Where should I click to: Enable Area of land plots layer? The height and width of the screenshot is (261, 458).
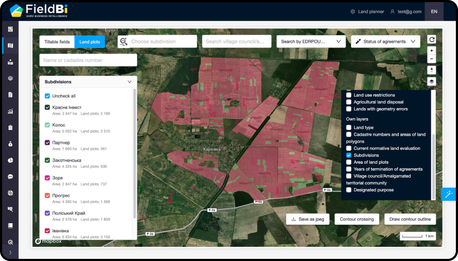tap(349, 162)
